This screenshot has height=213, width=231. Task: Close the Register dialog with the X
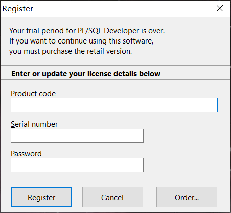[x=220, y=8]
